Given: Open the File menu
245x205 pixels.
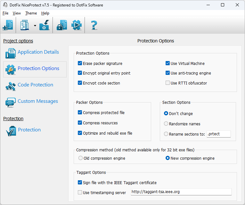Looking at the screenshot, I should (x=5, y=13).
